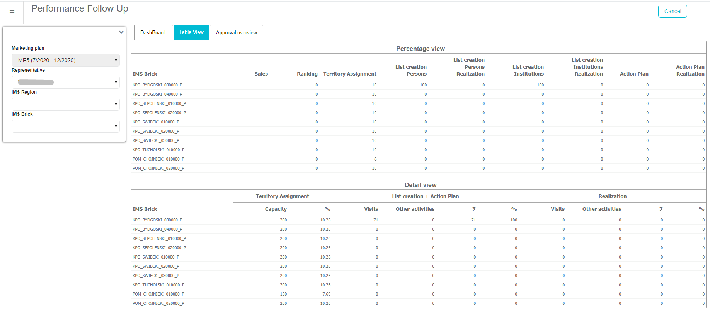
Task: Click the Realization group header
Action: pos(612,196)
